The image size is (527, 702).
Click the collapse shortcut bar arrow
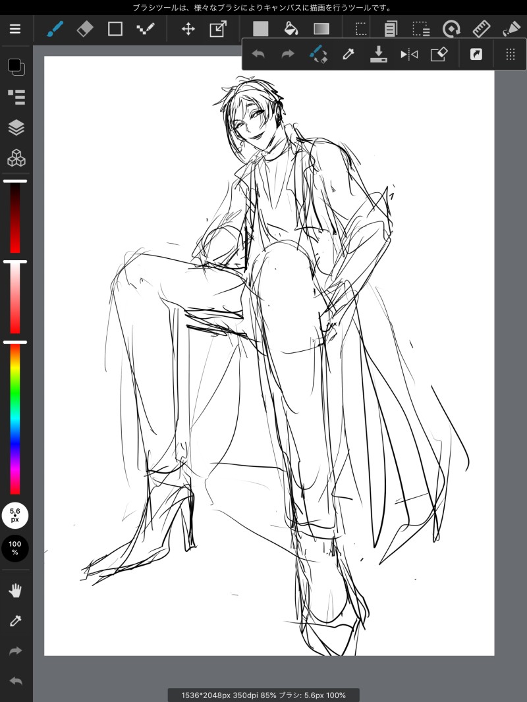pyautogui.click(x=476, y=55)
